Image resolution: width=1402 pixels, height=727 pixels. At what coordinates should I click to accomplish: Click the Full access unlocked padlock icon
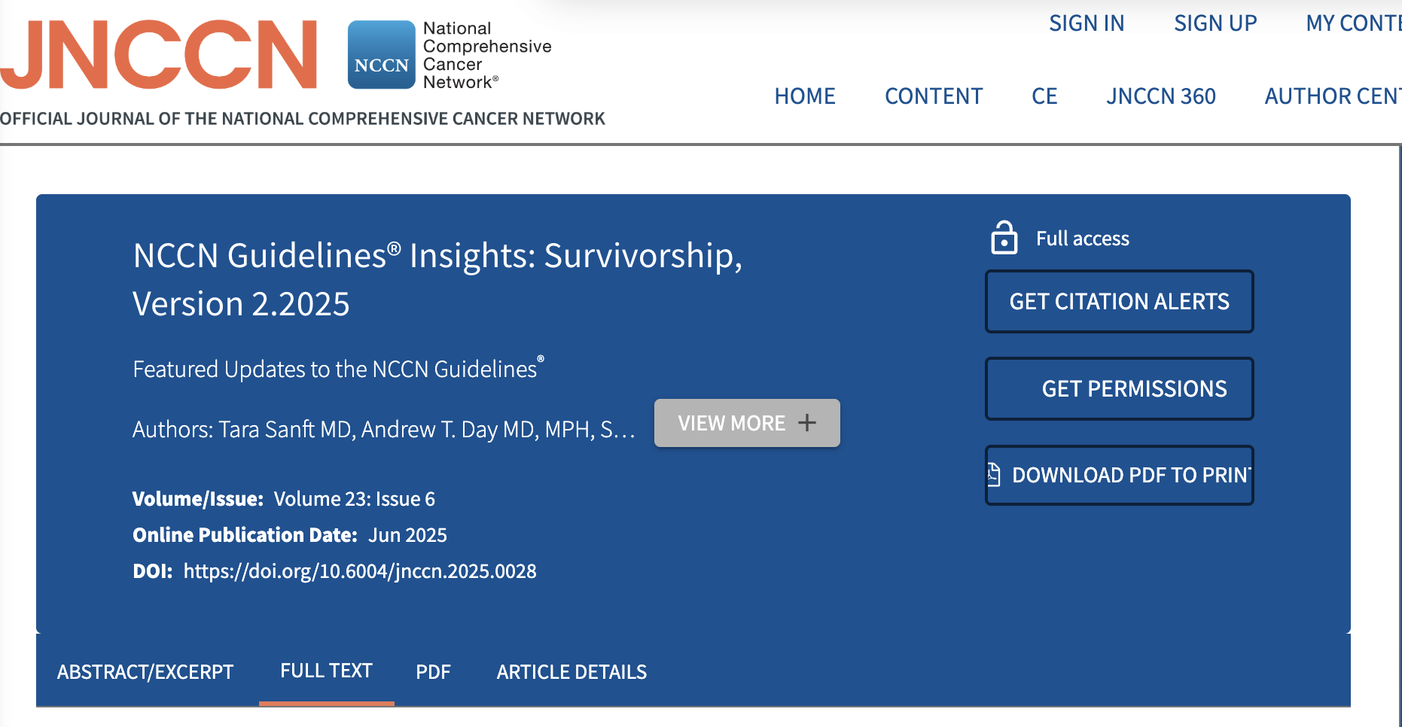pyautogui.click(x=1004, y=238)
